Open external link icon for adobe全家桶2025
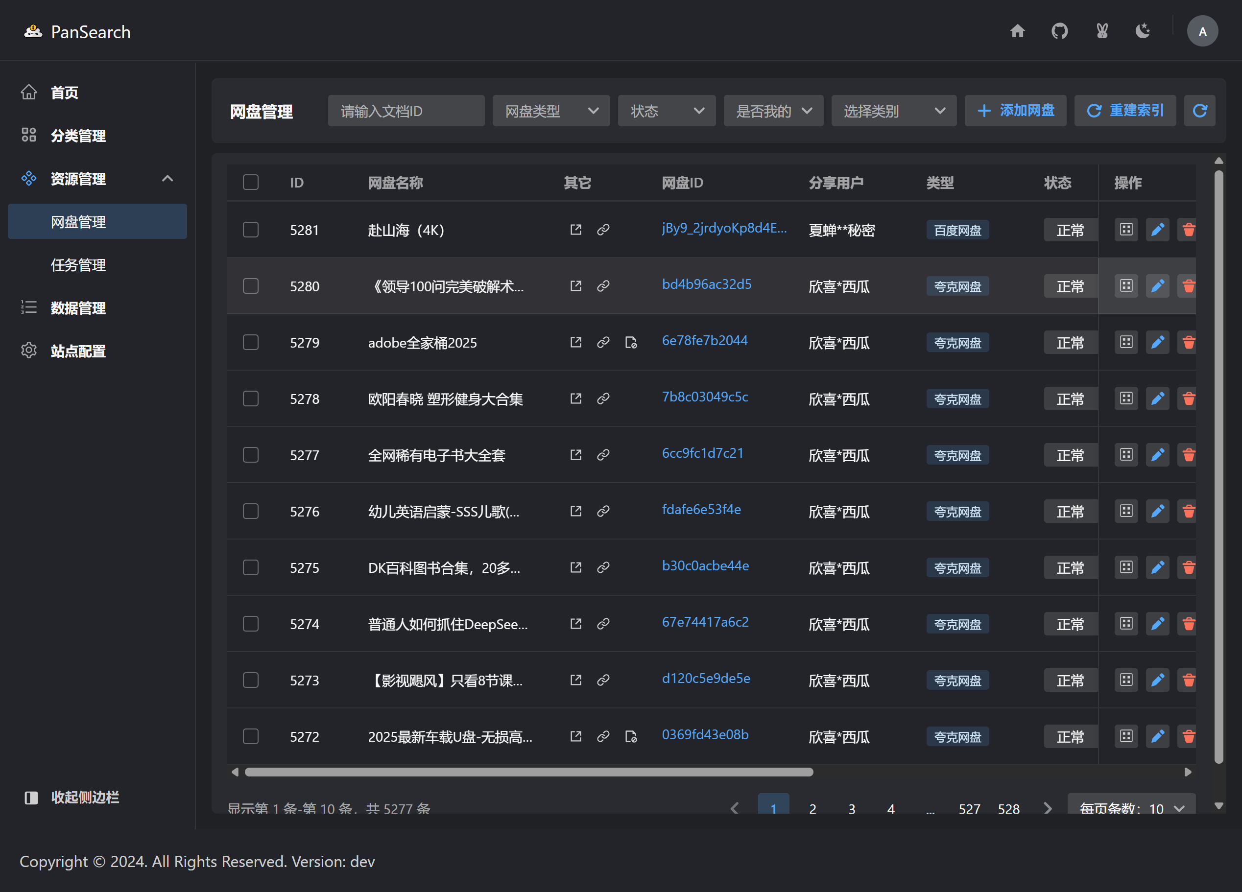The height and width of the screenshot is (892, 1242). [x=575, y=342]
